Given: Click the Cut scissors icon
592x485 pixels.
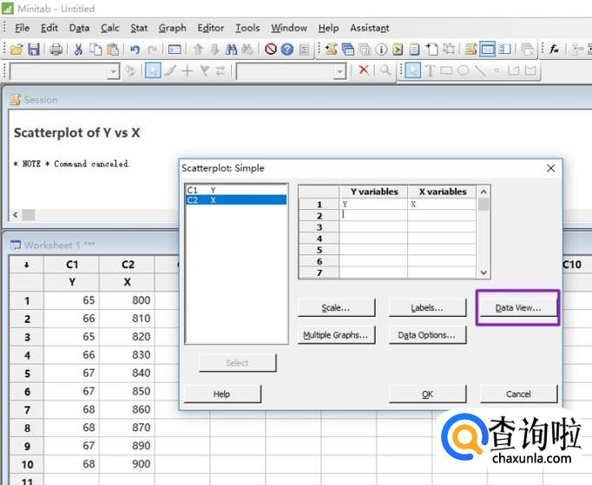Looking at the screenshot, I should [x=78, y=49].
